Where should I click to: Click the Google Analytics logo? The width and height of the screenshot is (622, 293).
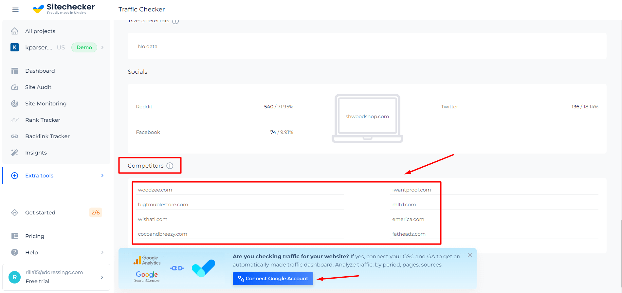[147, 261]
